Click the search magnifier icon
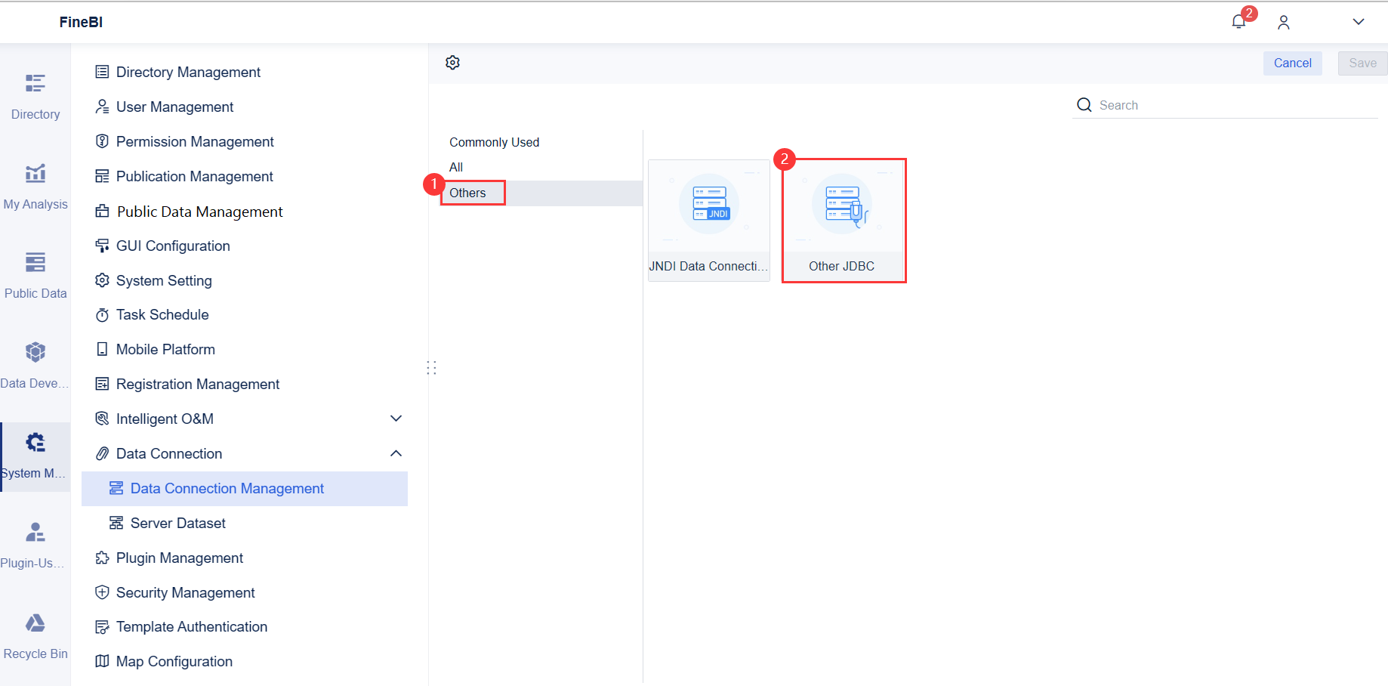 pyautogui.click(x=1084, y=105)
